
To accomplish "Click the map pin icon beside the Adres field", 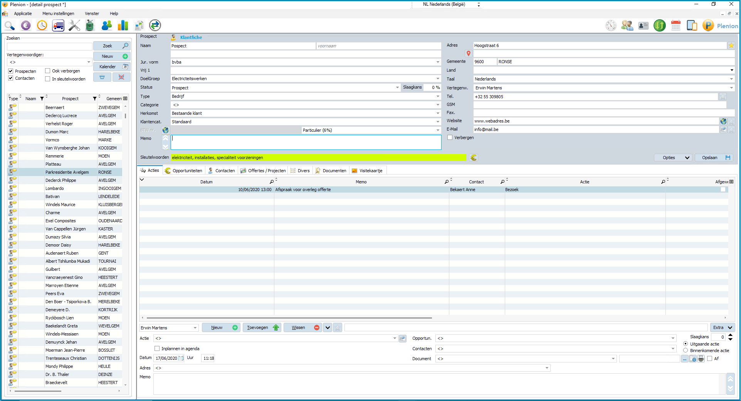I will click(469, 54).
